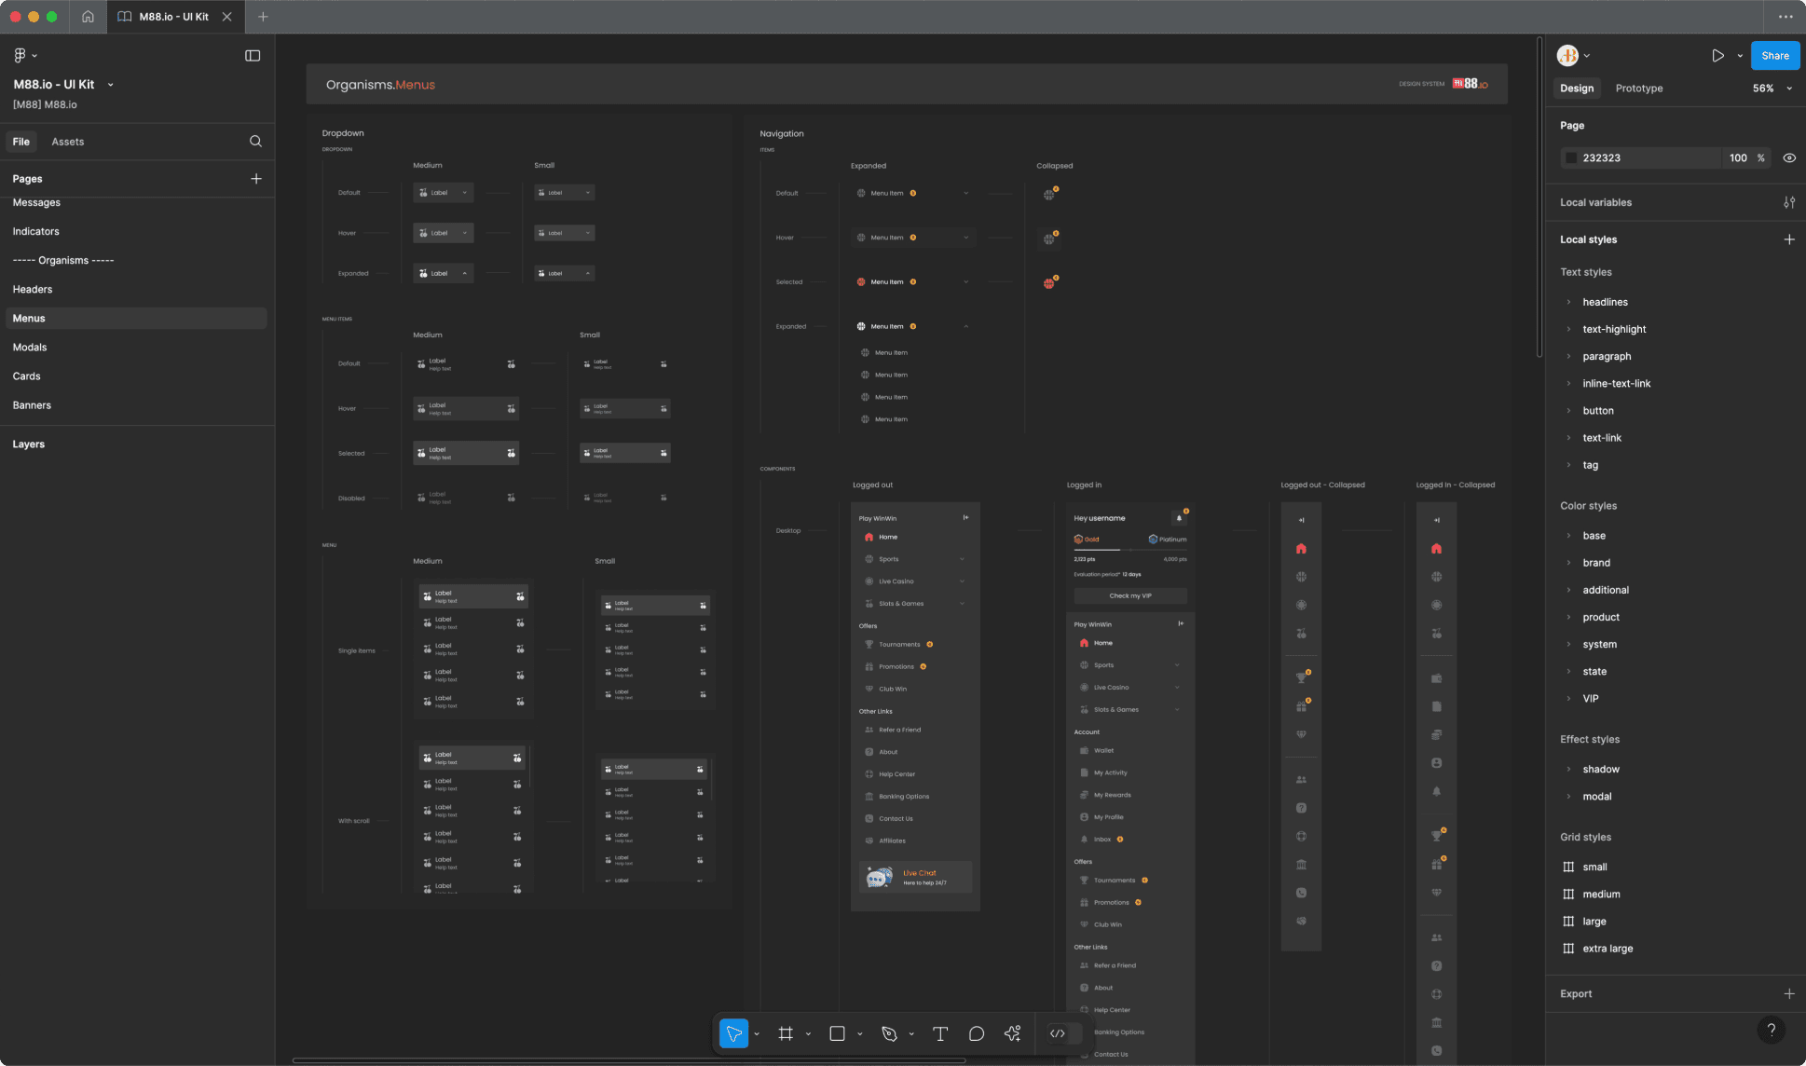Select the Rectangle shape tool
This screenshot has width=1806, height=1066.
(x=837, y=1033)
